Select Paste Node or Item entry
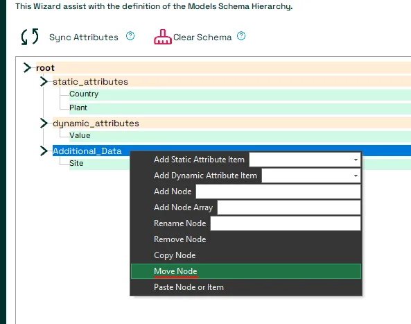This screenshot has width=411, height=324. click(246, 287)
